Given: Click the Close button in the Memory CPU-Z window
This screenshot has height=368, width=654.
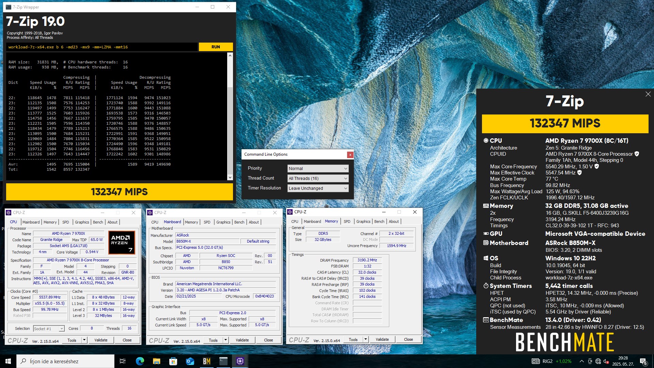Looking at the screenshot, I should click(408, 339).
